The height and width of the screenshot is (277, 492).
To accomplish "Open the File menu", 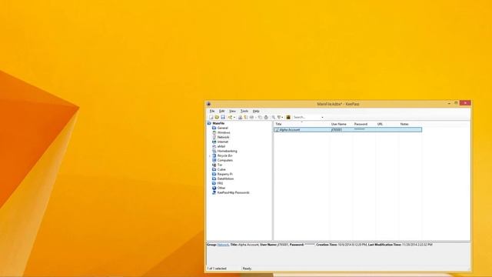I will pyautogui.click(x=212, y=111).
